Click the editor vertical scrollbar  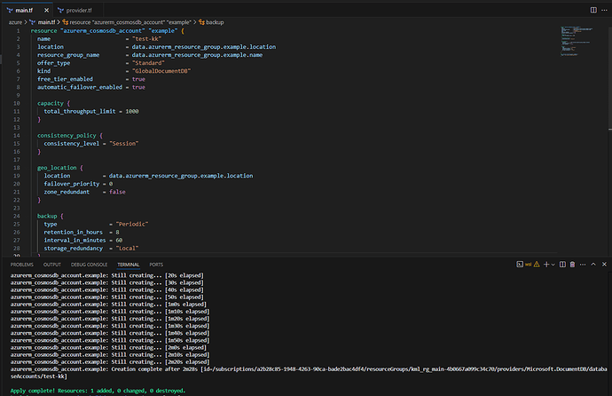pyautogui.click(x=609, y=78)
